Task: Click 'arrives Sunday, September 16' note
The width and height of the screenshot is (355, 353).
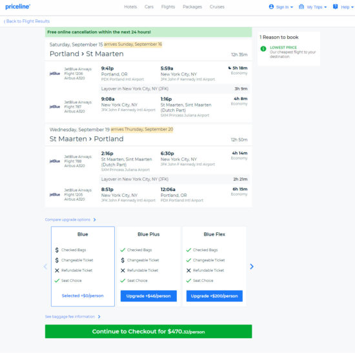Action: pos(133,44)
